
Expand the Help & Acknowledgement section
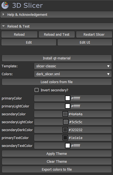pyautogui.click(x=56, y=15)
